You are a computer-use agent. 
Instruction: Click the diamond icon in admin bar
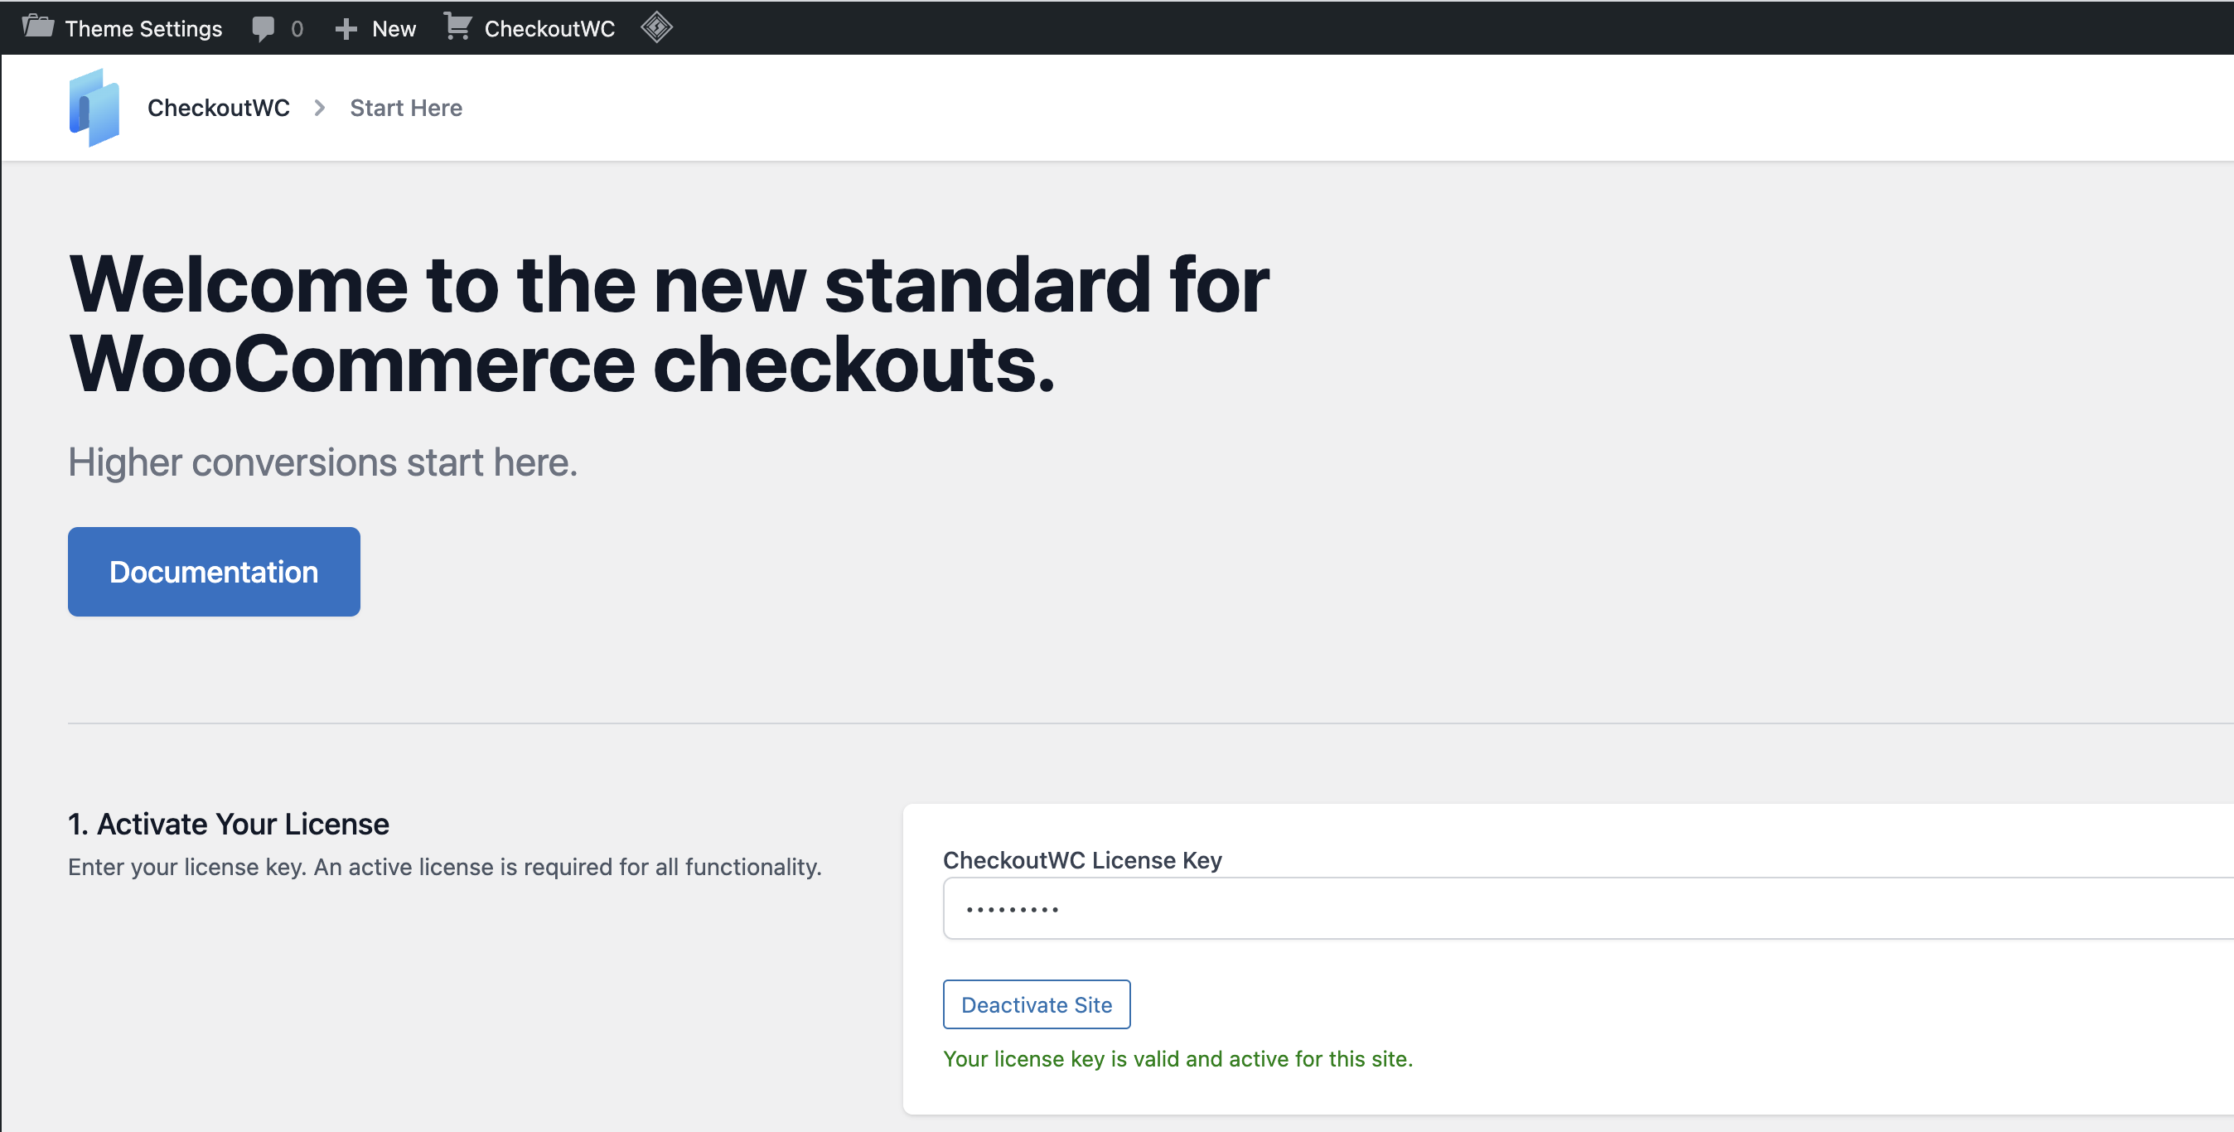tap(656, 27)
